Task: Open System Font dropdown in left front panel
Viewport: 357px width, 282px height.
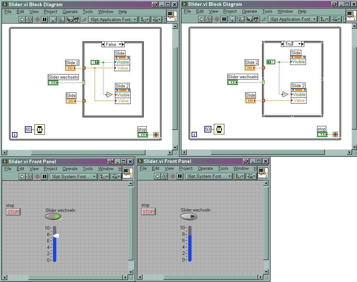Action: 74,176
